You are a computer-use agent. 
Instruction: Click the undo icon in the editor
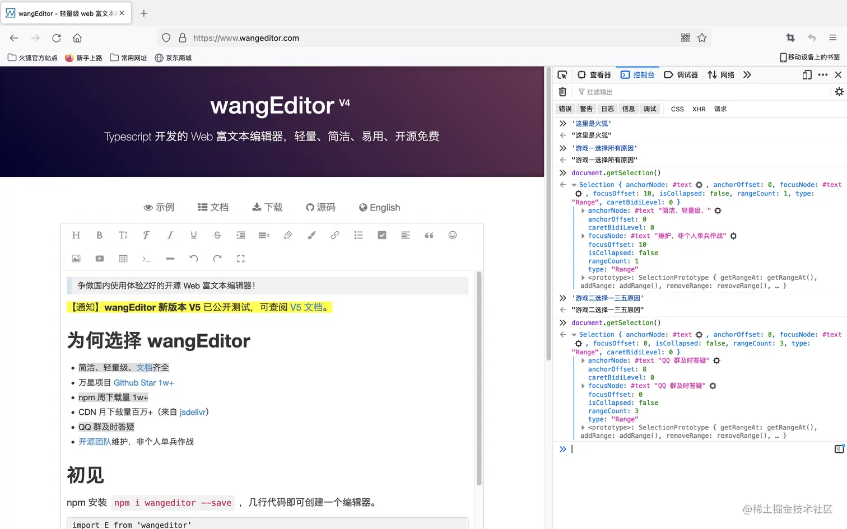coord(193,258)
